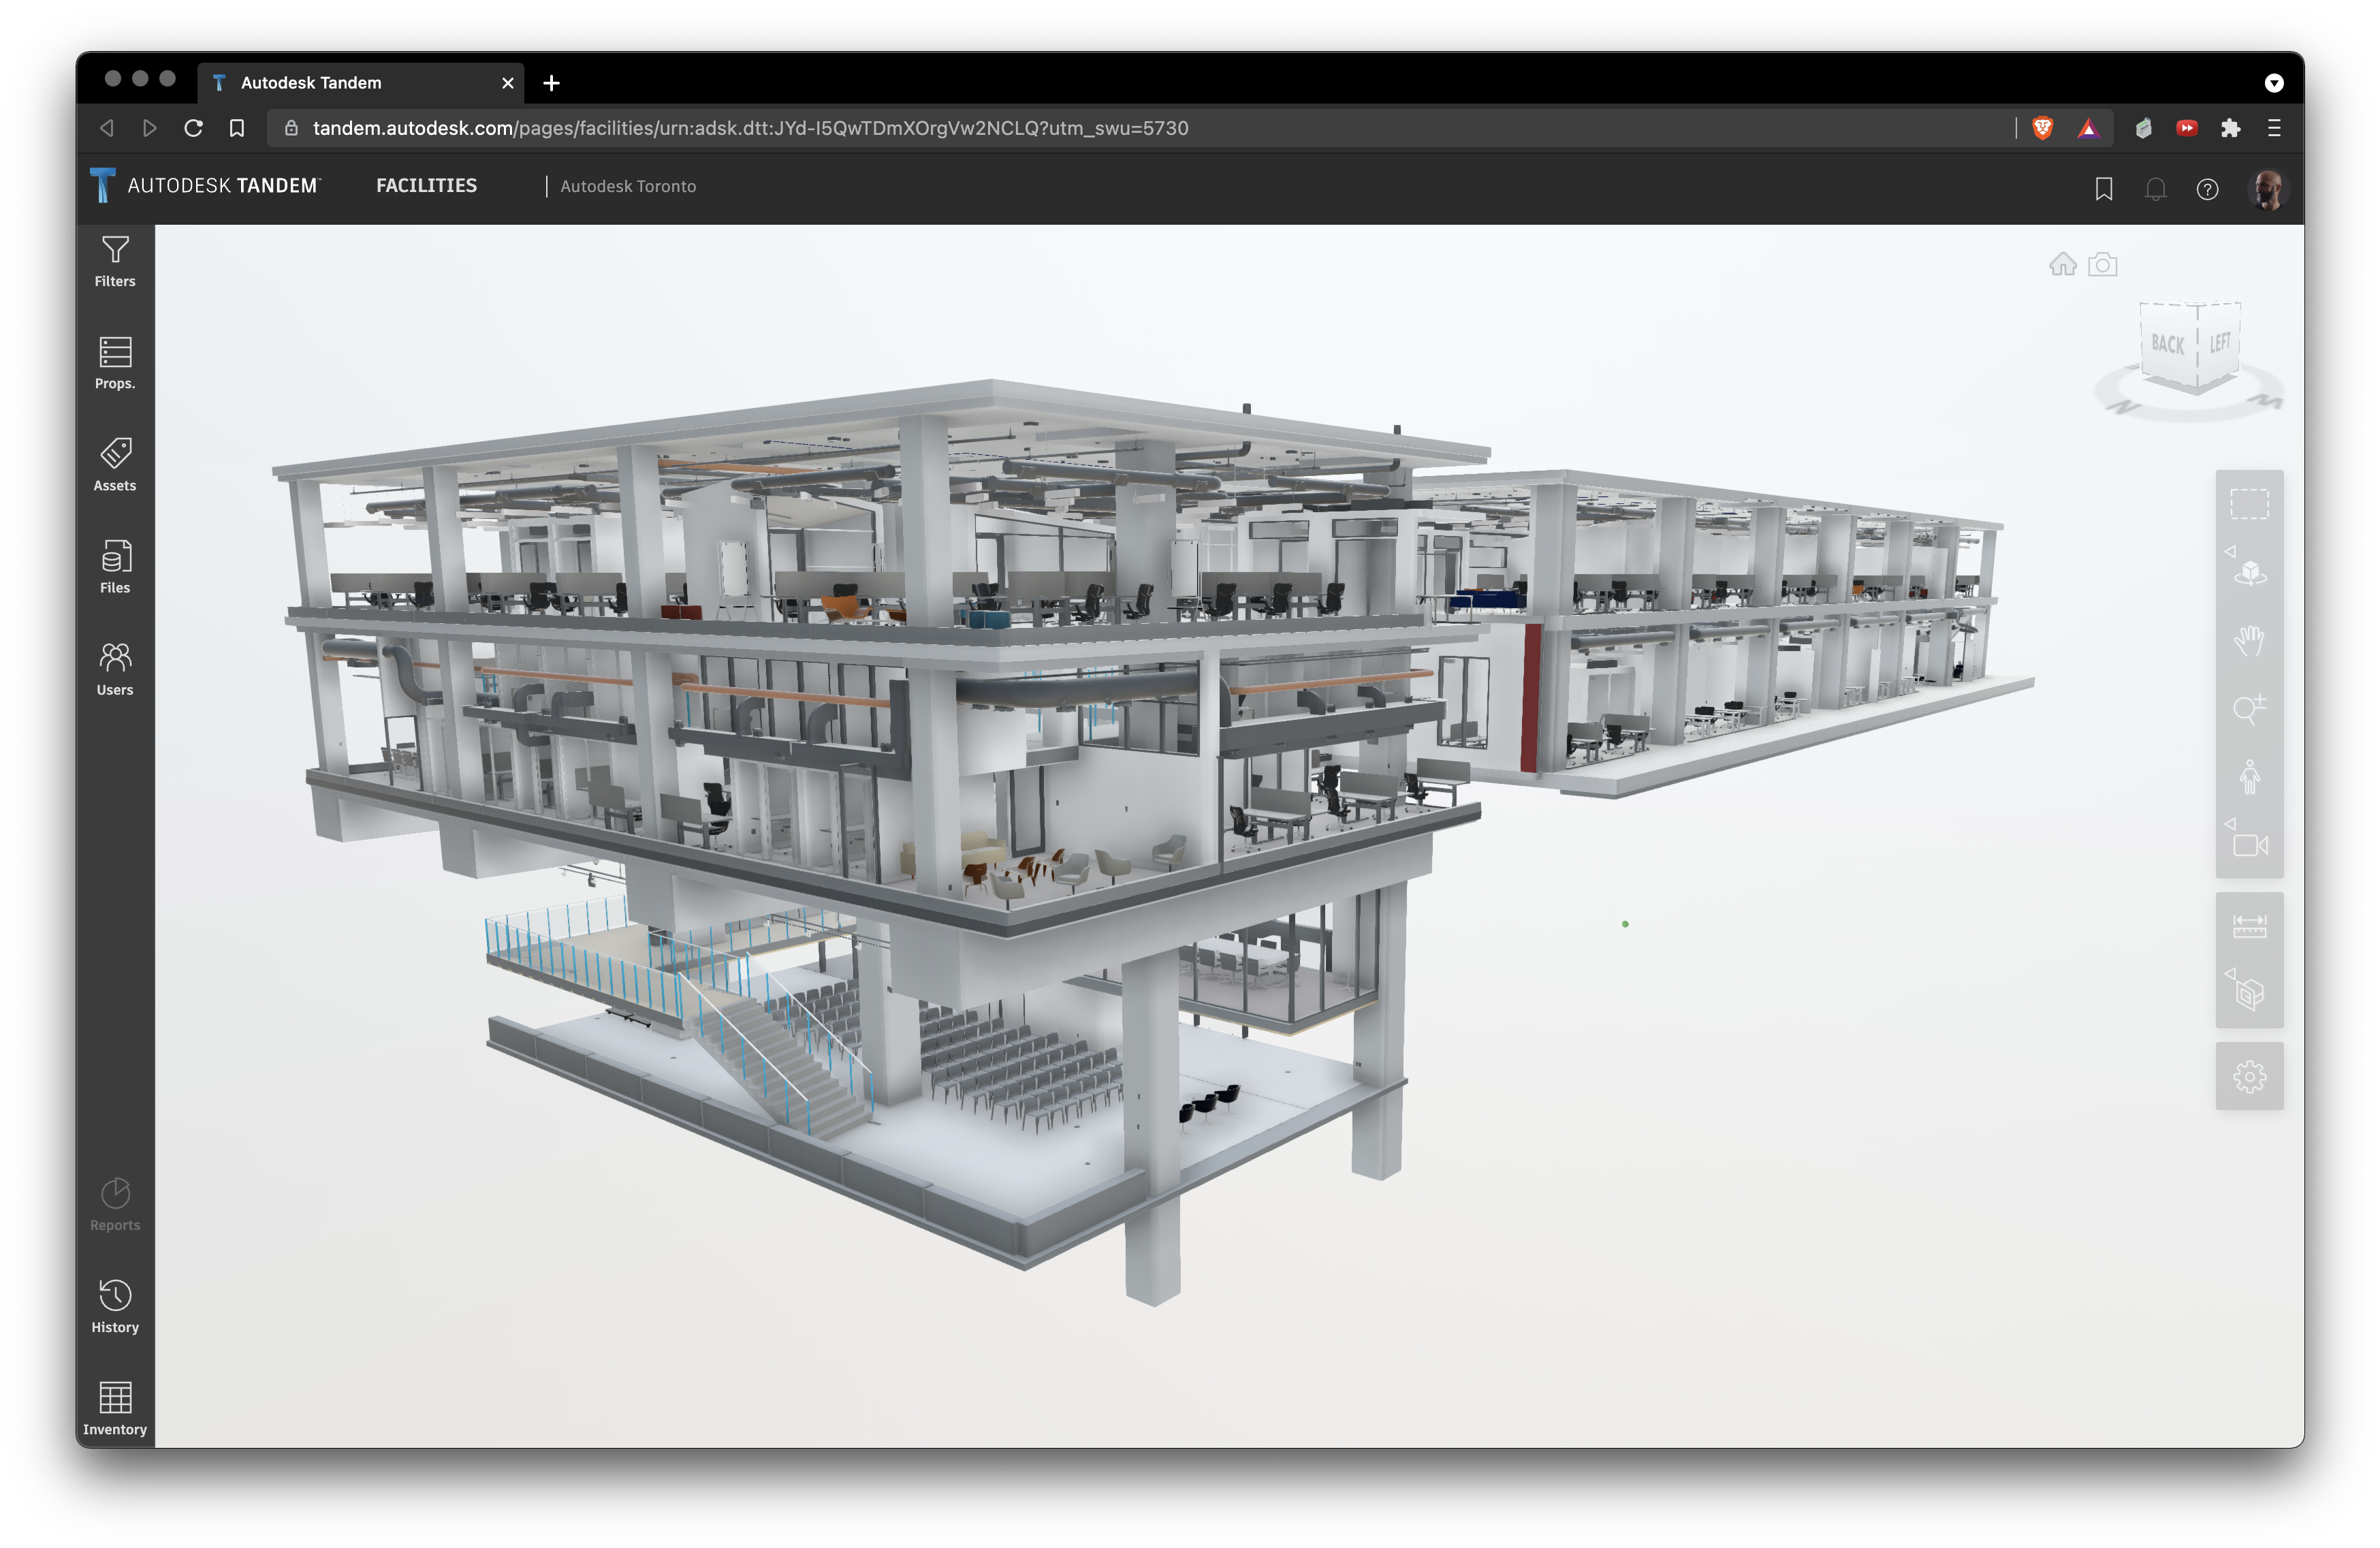Open the Users panel
This screenshot has width=2380, height=1548.
point(115,669)
